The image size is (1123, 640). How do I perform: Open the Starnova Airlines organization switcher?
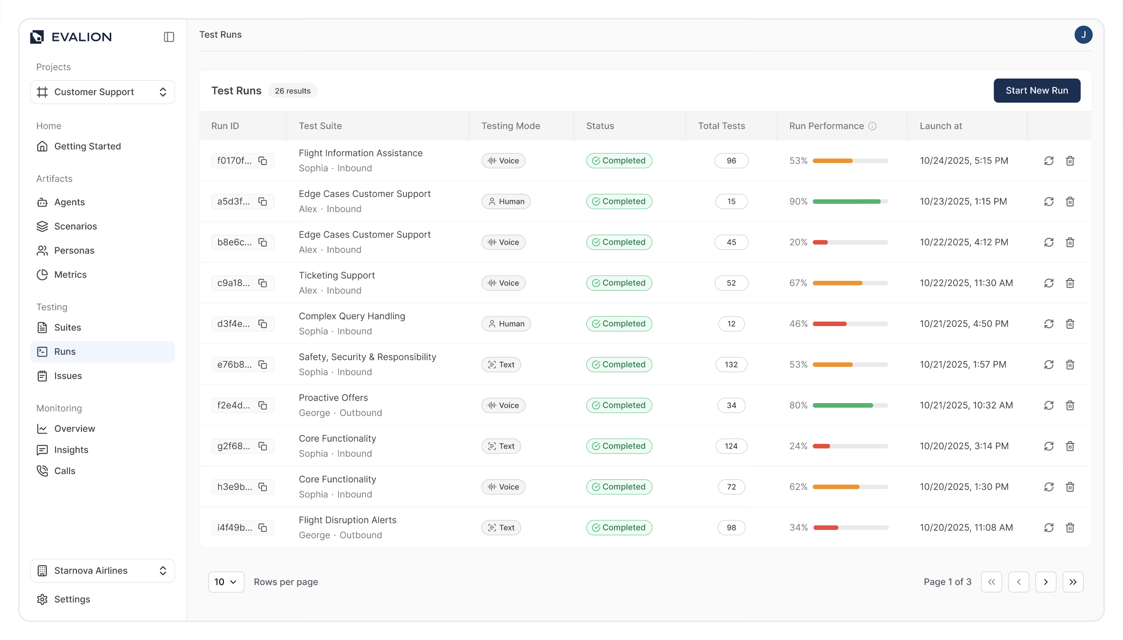pyautogui.click(x=103, y=570)
